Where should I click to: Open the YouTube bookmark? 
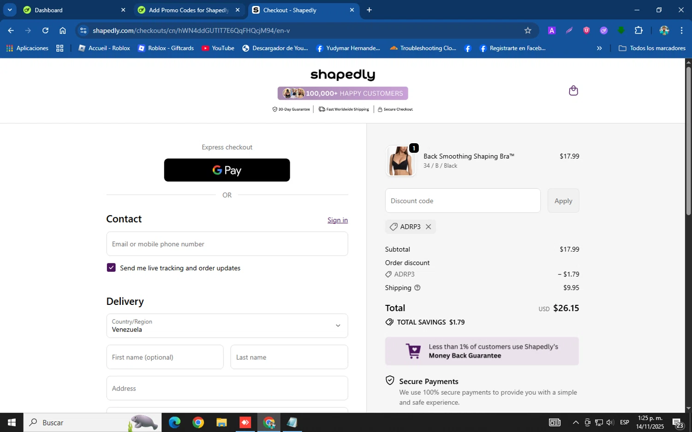218,48
